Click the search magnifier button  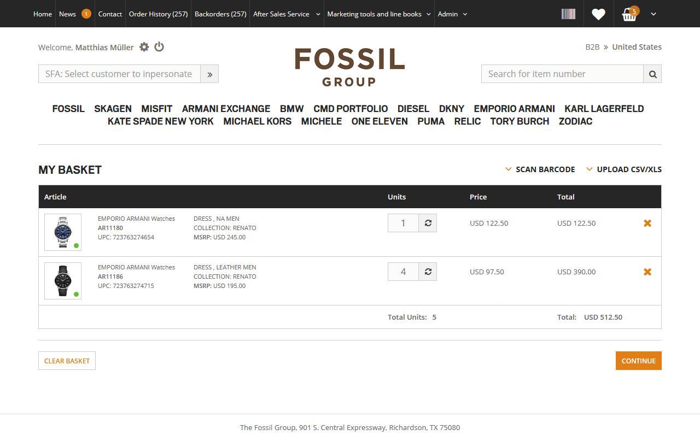coord(652,74)
